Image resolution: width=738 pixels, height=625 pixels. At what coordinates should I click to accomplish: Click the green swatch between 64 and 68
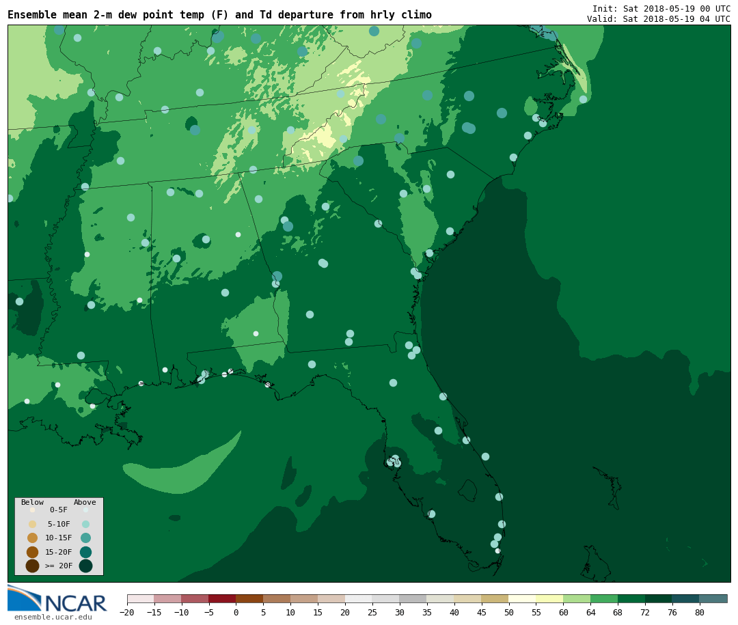(x=604, y=598)
